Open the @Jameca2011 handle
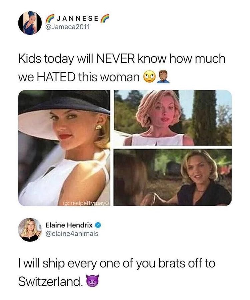This screenshot has width=250, height=300. click(x=67, y=27)
